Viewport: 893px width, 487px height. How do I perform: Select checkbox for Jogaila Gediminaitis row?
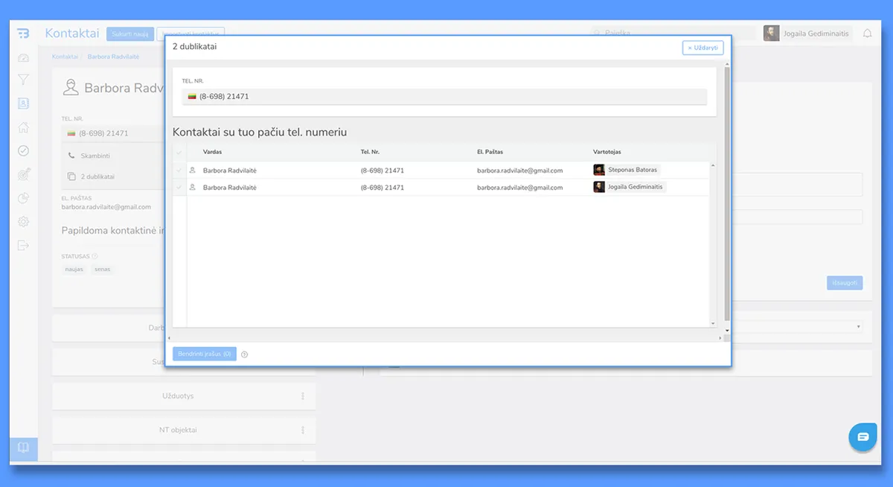point(179,188)
